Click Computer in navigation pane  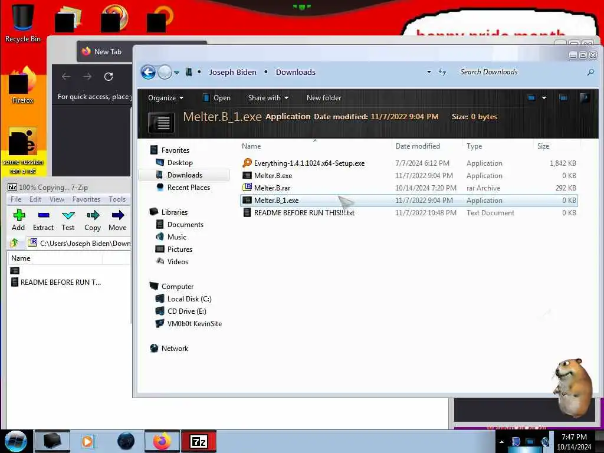pos(178,287)
